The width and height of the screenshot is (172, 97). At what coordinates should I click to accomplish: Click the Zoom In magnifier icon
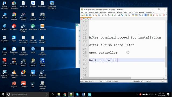pyautogui.click(x=126, y=15)
